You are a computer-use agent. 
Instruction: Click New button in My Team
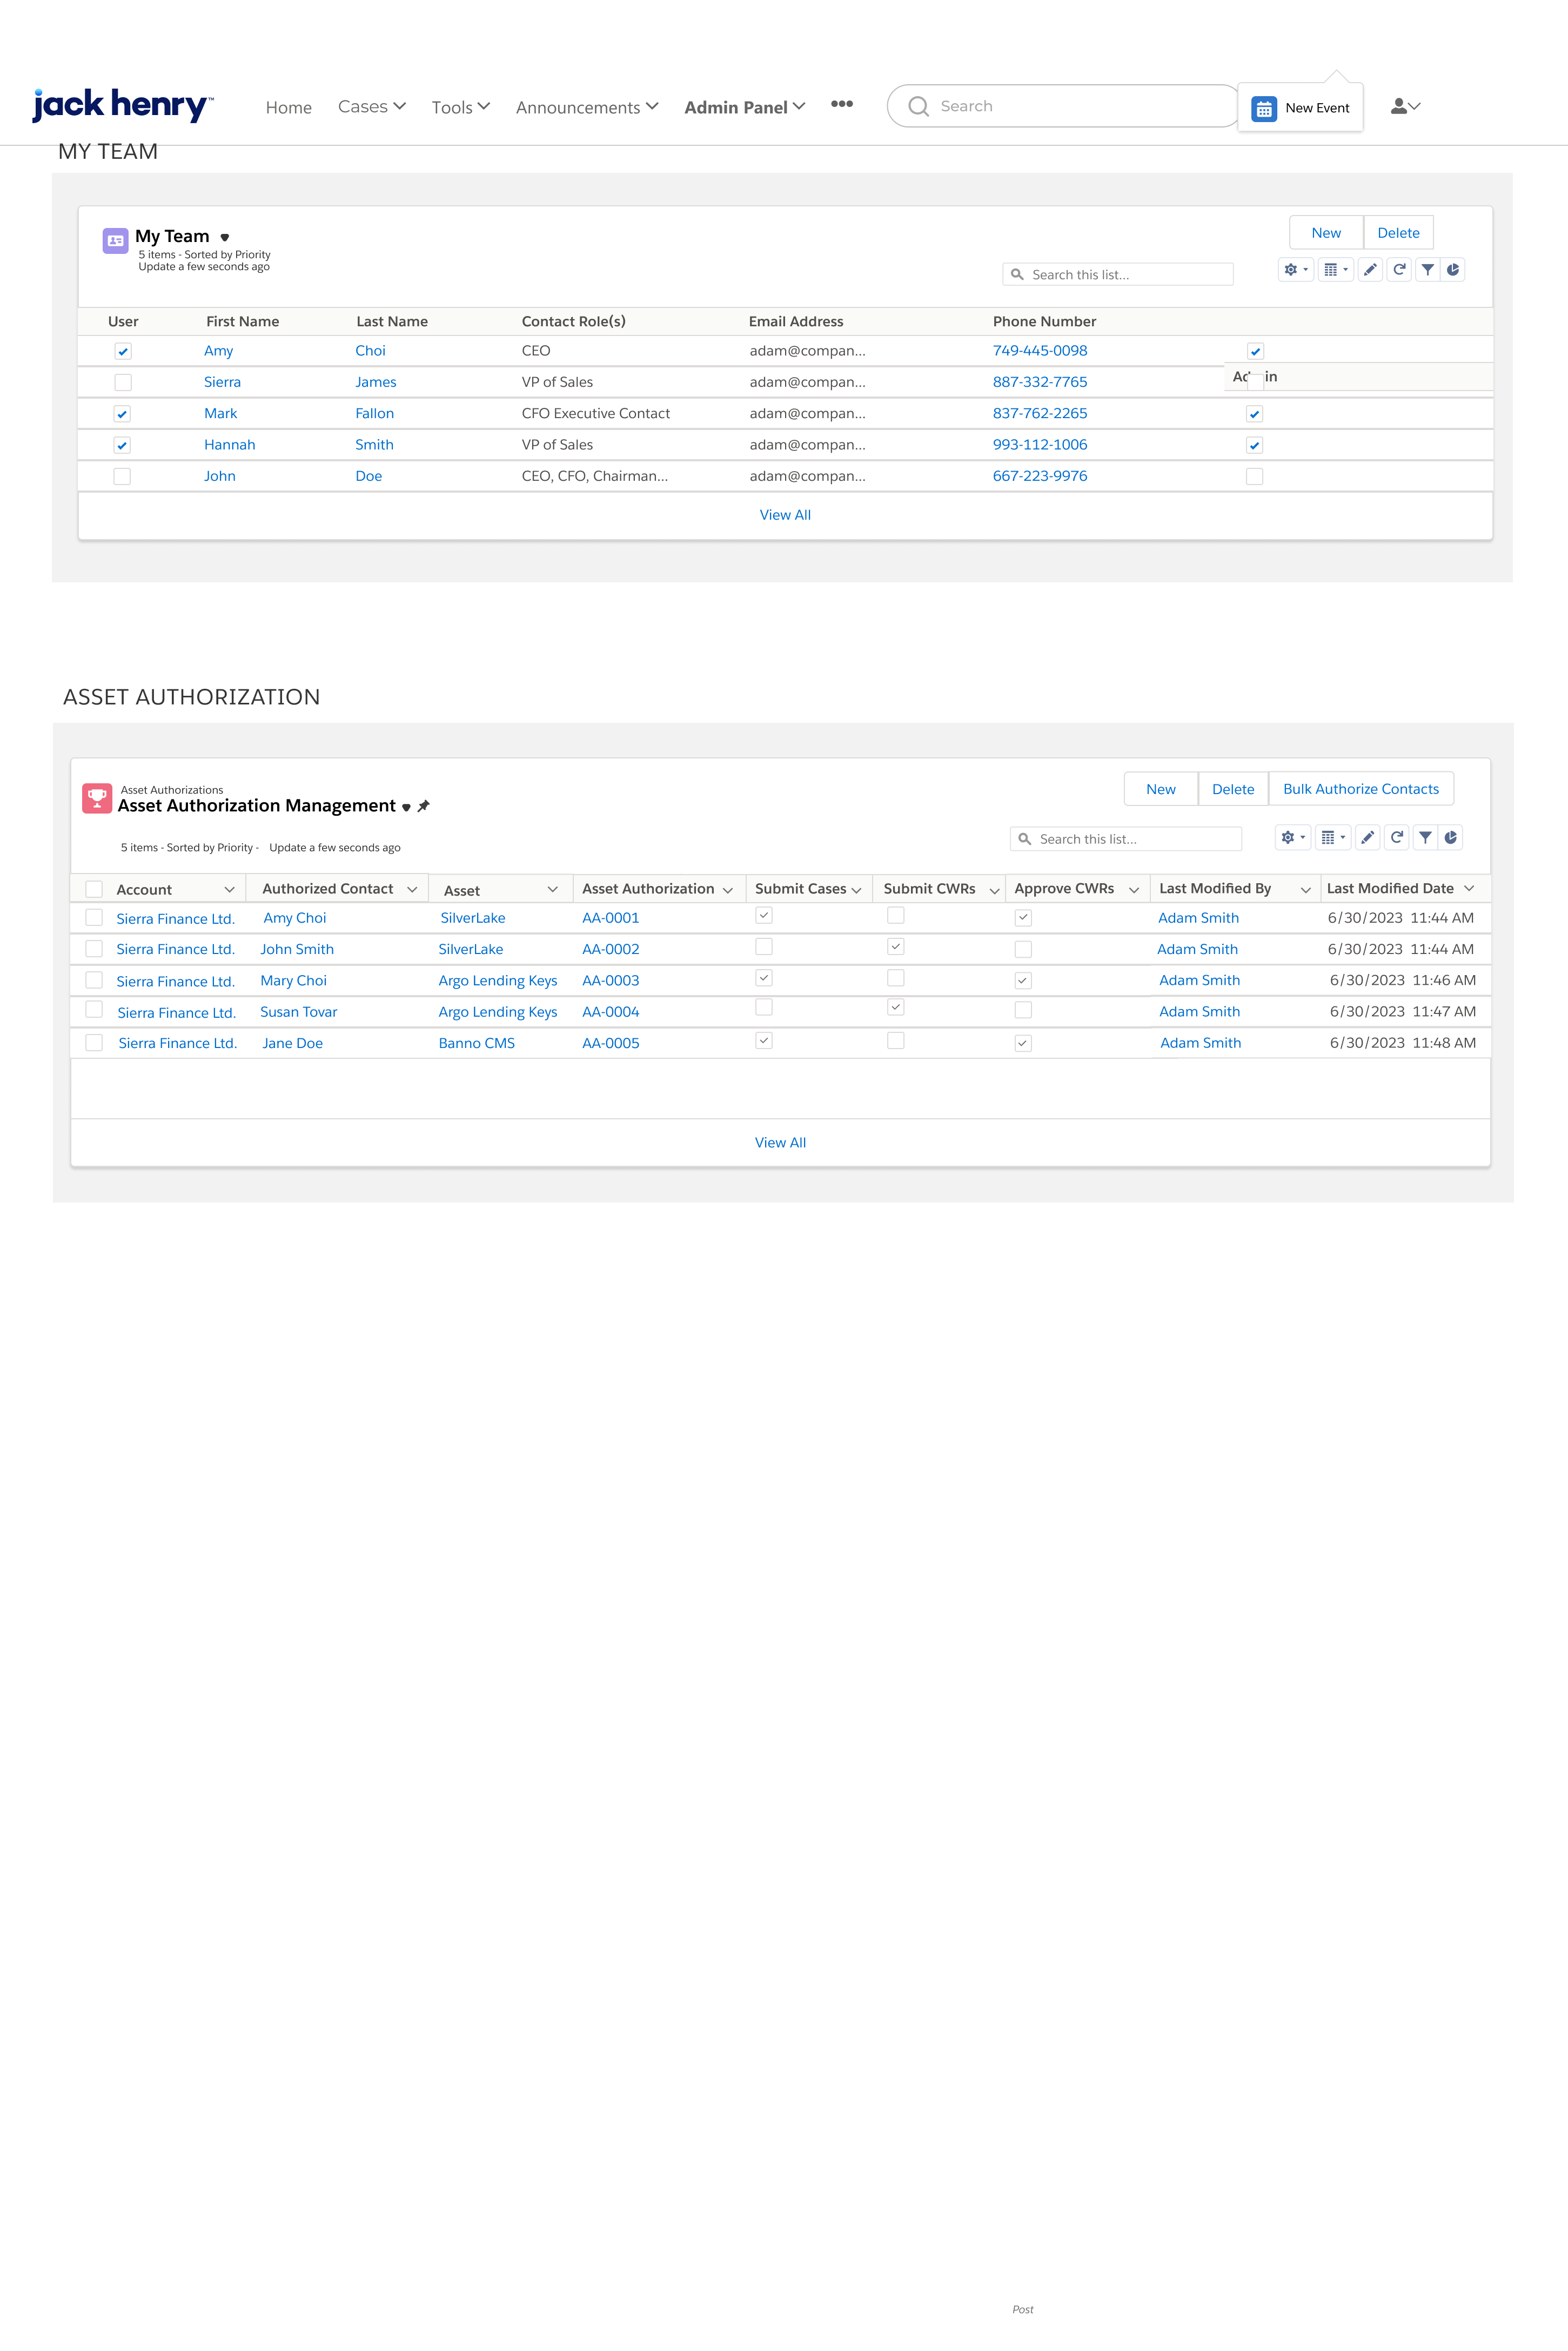(1326, 232)
